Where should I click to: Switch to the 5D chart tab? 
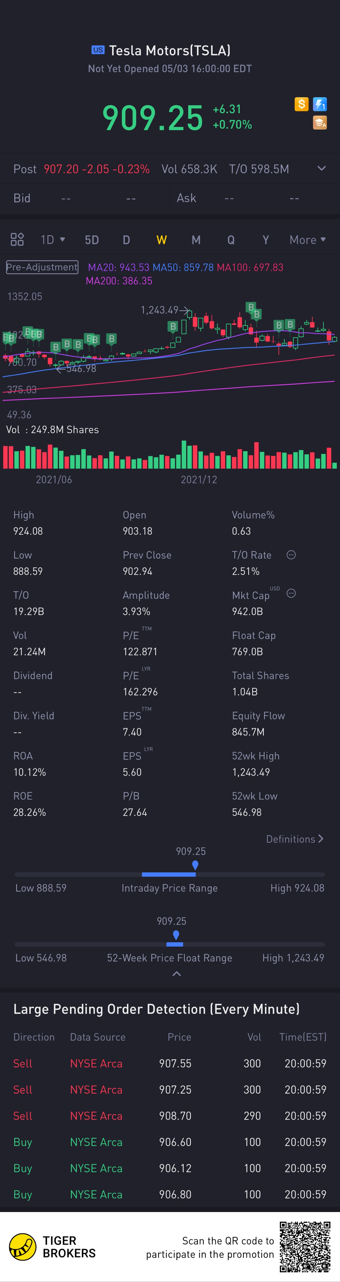pos(92,240)
